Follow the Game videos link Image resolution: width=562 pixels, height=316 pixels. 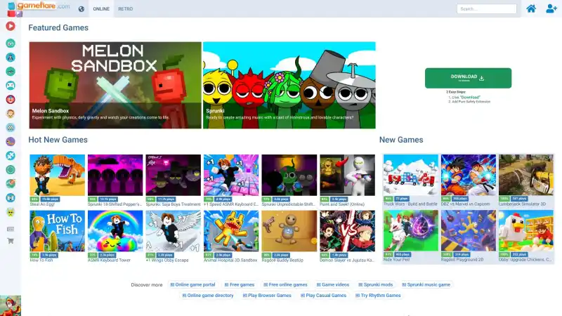coord(333,284)
